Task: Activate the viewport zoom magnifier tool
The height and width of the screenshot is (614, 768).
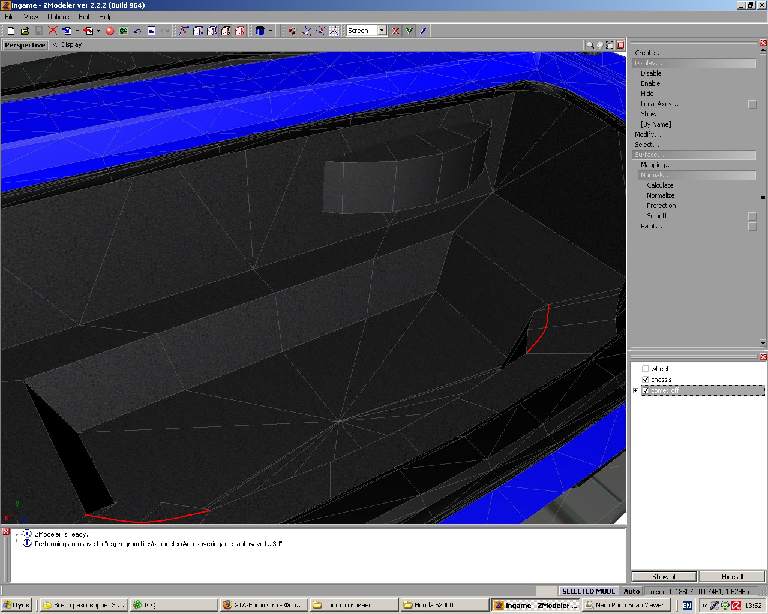Action: 590,45
